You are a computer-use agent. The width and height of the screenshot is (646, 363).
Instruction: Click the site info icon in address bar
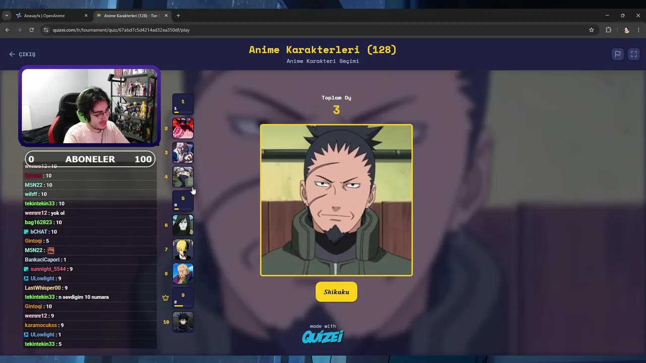coord(46,30)
